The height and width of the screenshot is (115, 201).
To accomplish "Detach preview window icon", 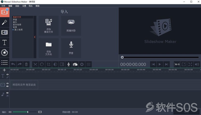I will [x=184, y=64].
